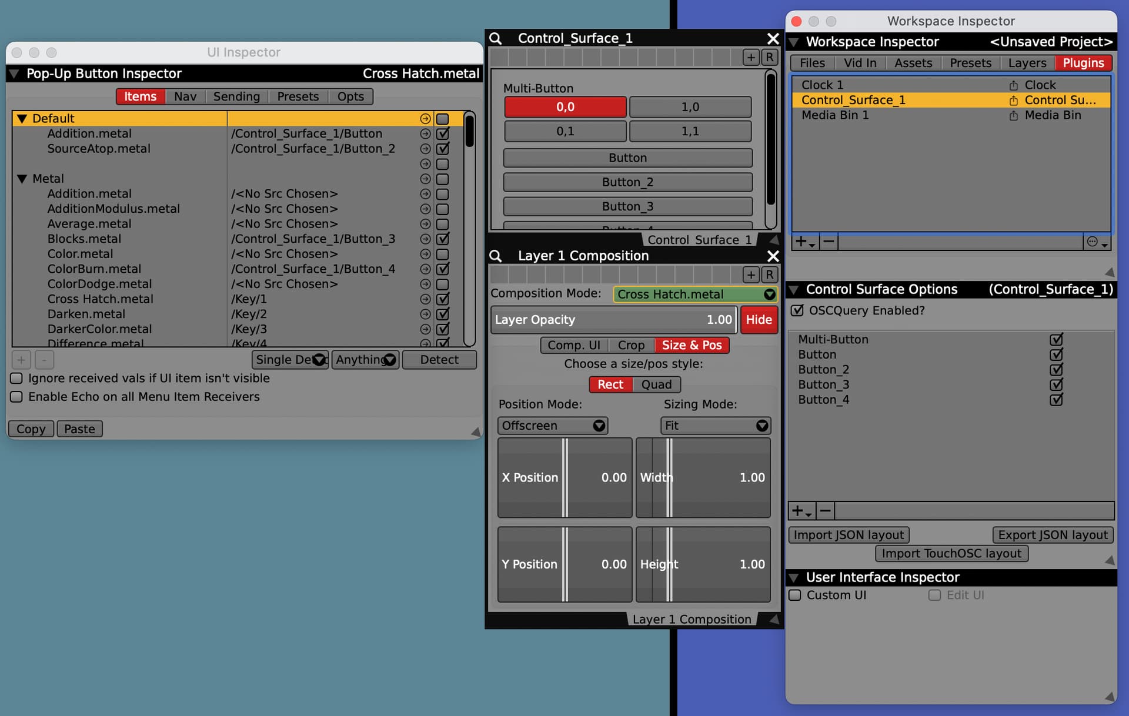Check Ignore received vals if not visible
Viewport: 1129px width, 716px height.
coord(17,378)
